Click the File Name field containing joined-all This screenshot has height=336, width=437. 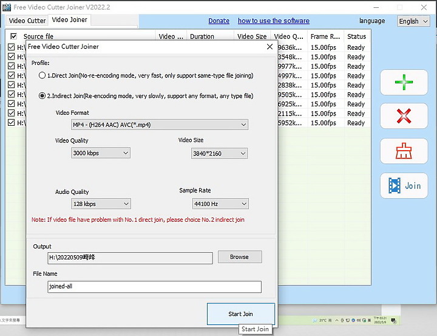coord(154,287)
